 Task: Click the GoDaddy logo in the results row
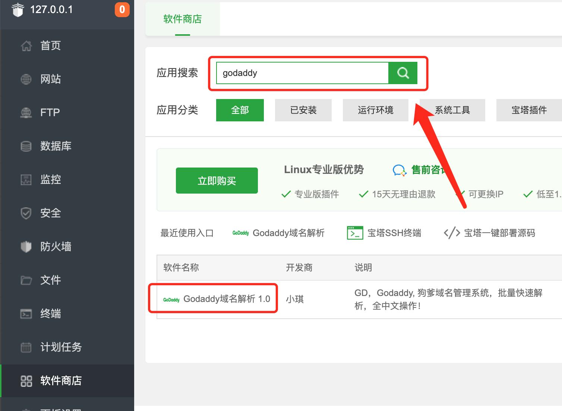tap(171, 300)
